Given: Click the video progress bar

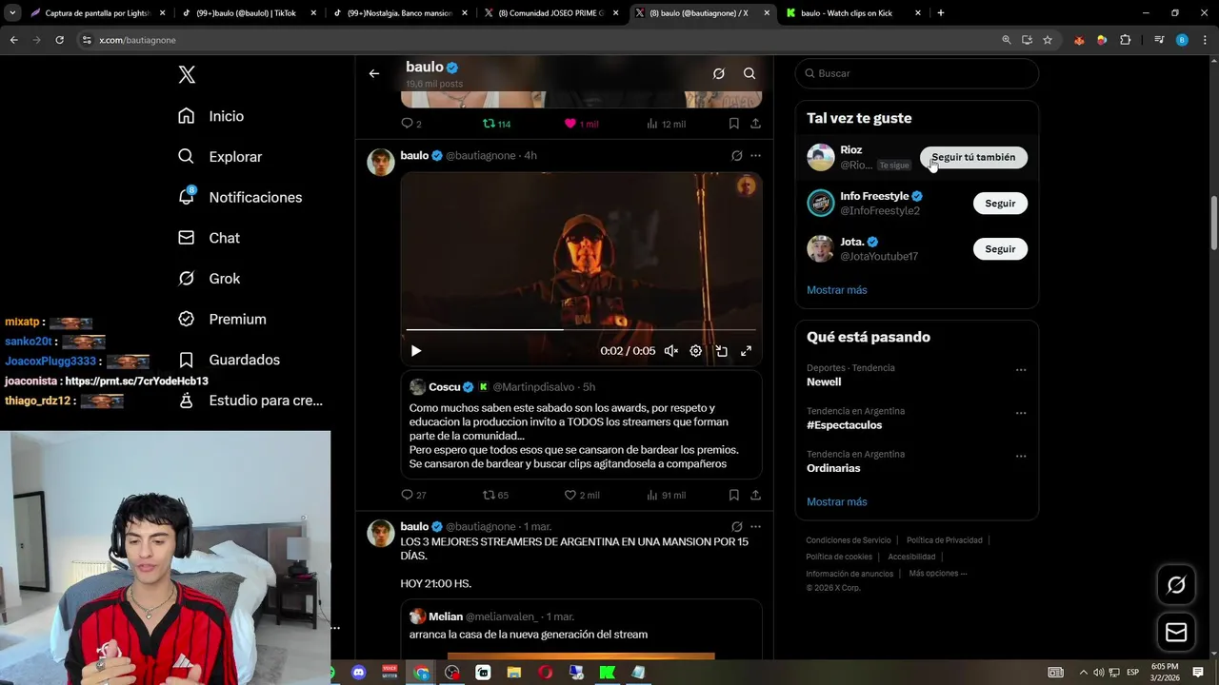Looking at the screenshot, I should pyautogui.click(x=581, y=330).
